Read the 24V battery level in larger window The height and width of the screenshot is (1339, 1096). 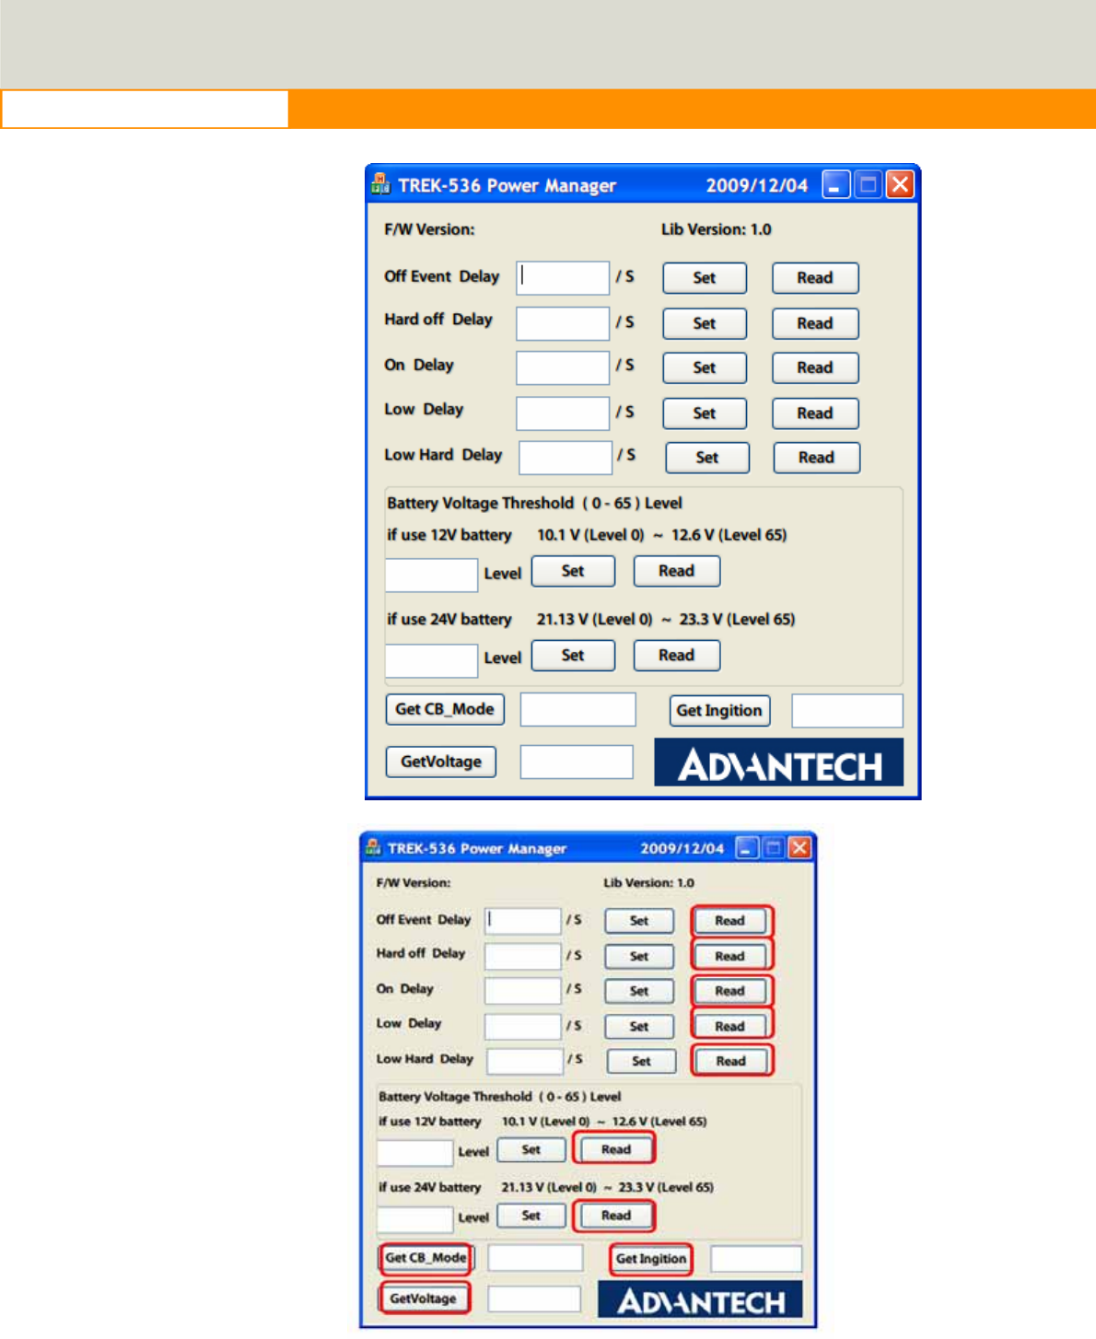click(x=677, y=656)
